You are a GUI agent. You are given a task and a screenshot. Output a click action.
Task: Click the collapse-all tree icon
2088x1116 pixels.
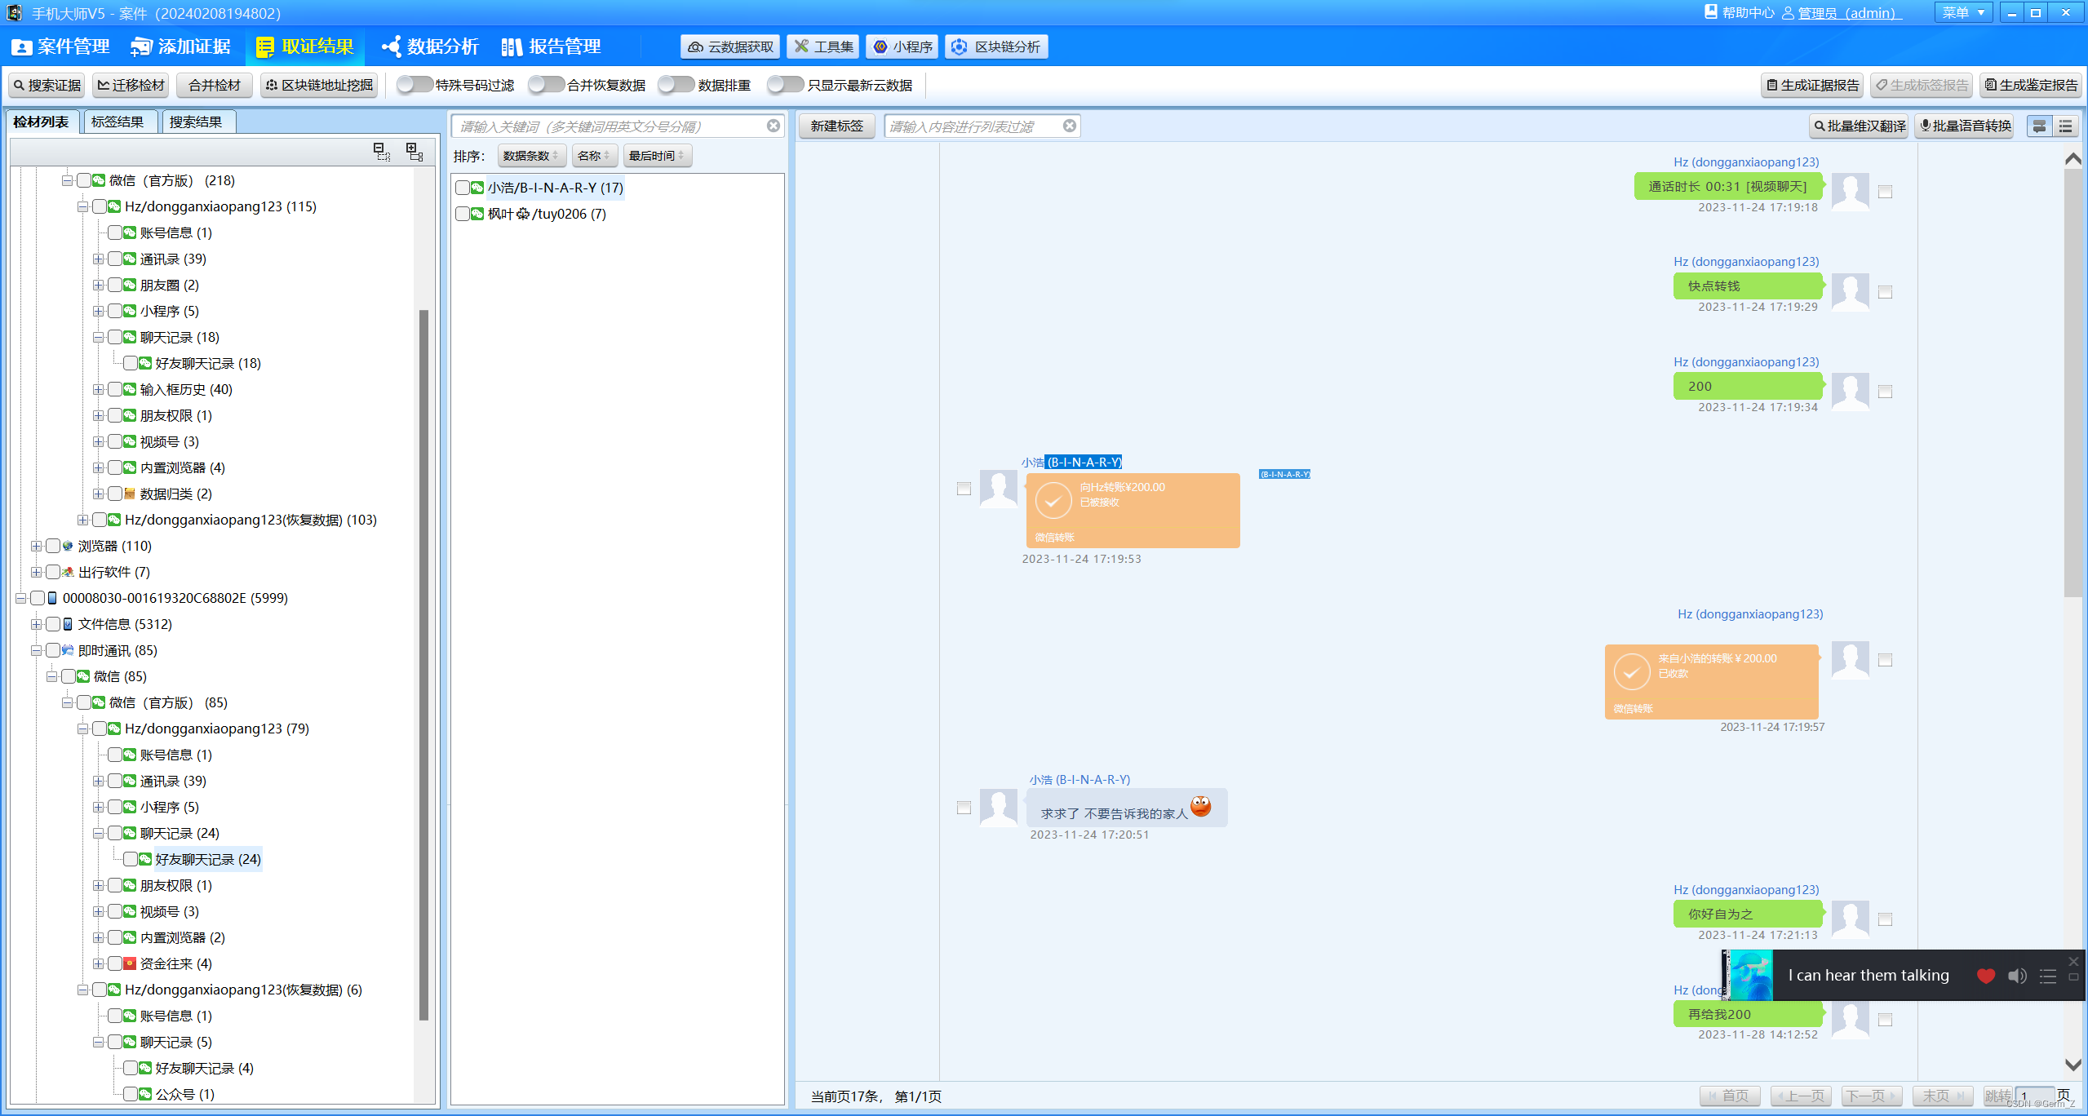(381, 152)
